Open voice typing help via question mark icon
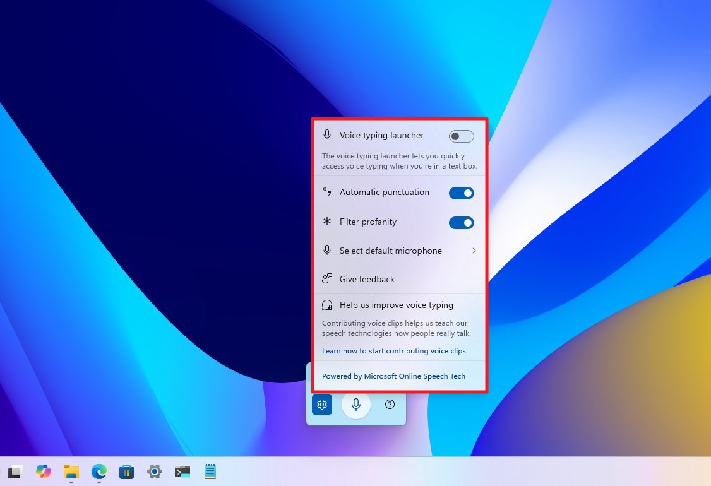The width and height of the screenshot is (711, 486). 390,405
